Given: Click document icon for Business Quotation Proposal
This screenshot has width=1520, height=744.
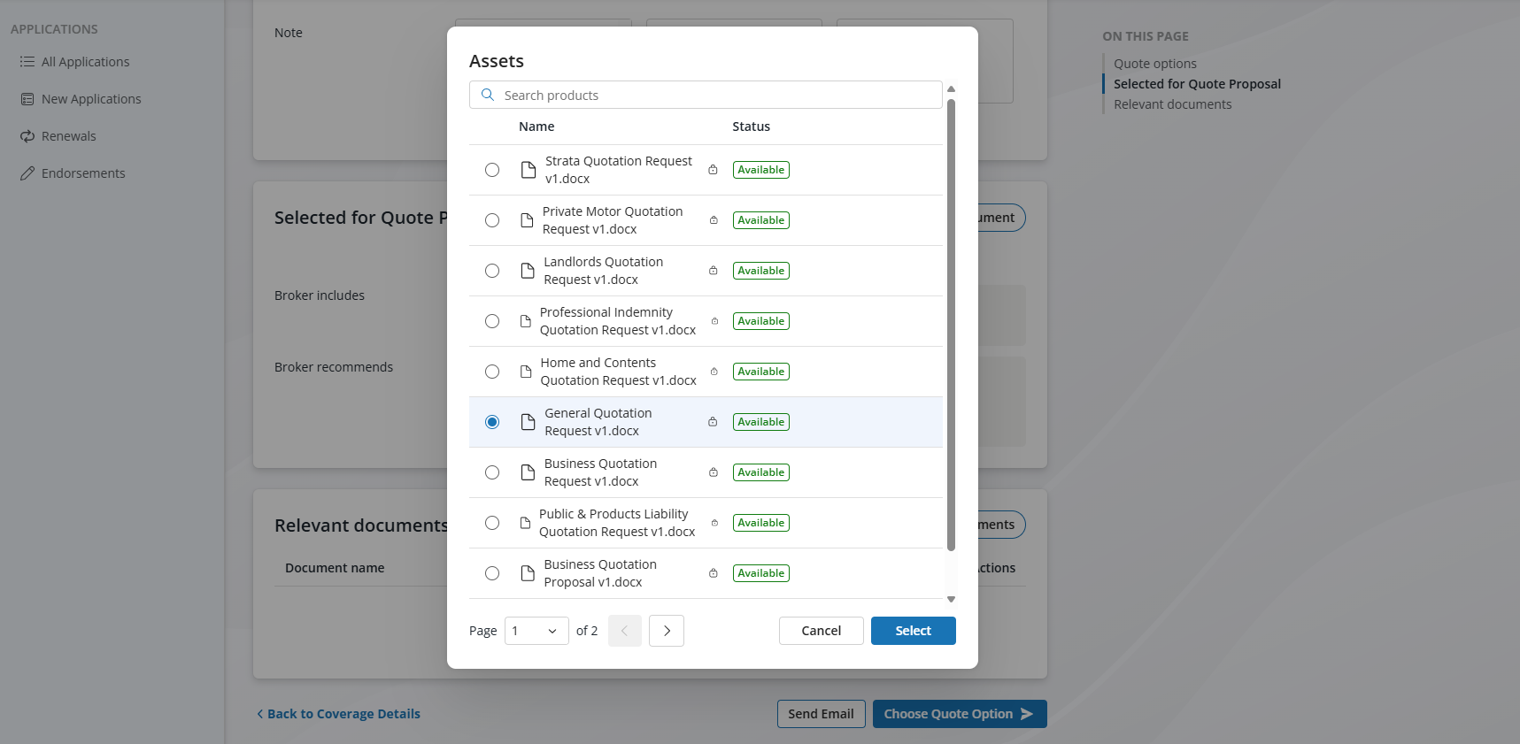Looking at the screenshot, I should point(528,573).
